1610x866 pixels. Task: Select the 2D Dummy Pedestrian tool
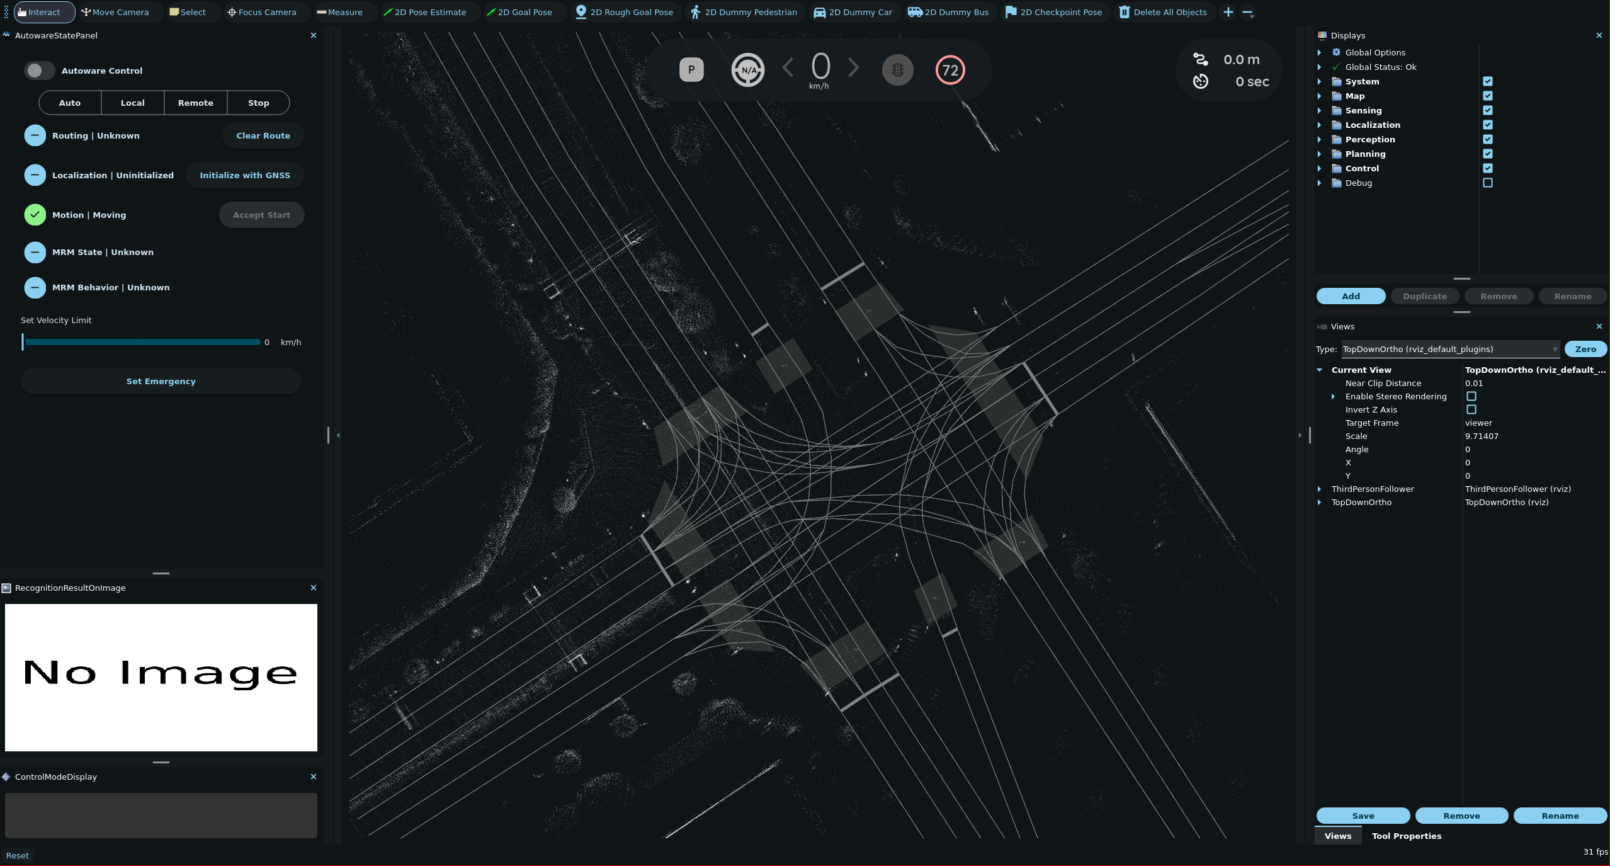(744, 12)
